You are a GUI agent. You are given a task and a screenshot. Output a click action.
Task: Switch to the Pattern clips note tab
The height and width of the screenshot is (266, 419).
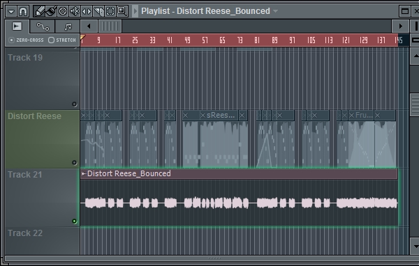pos(68,26)
